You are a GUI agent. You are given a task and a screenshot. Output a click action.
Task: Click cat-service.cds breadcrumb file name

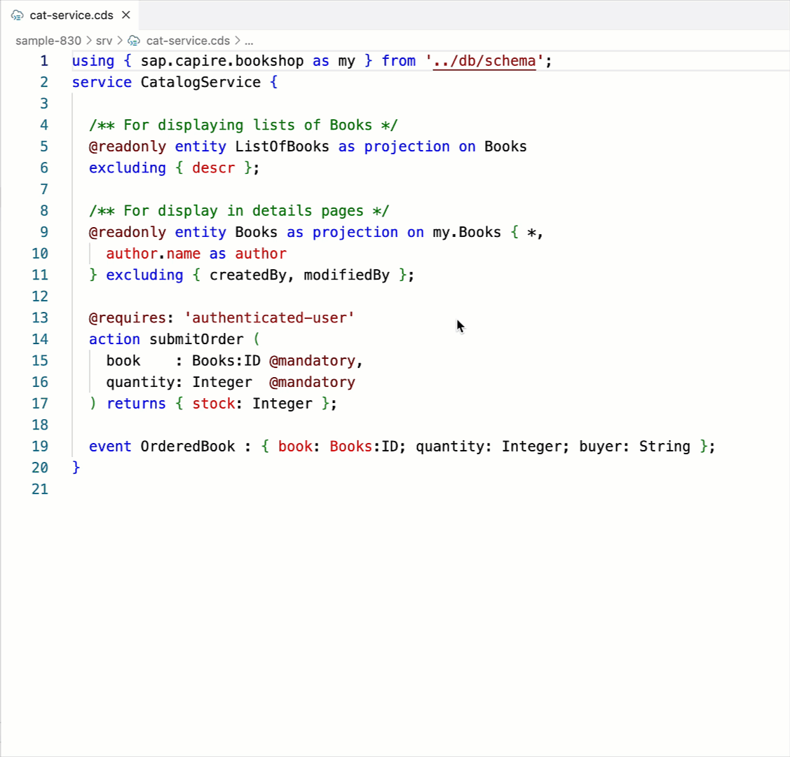click(188, 41)
